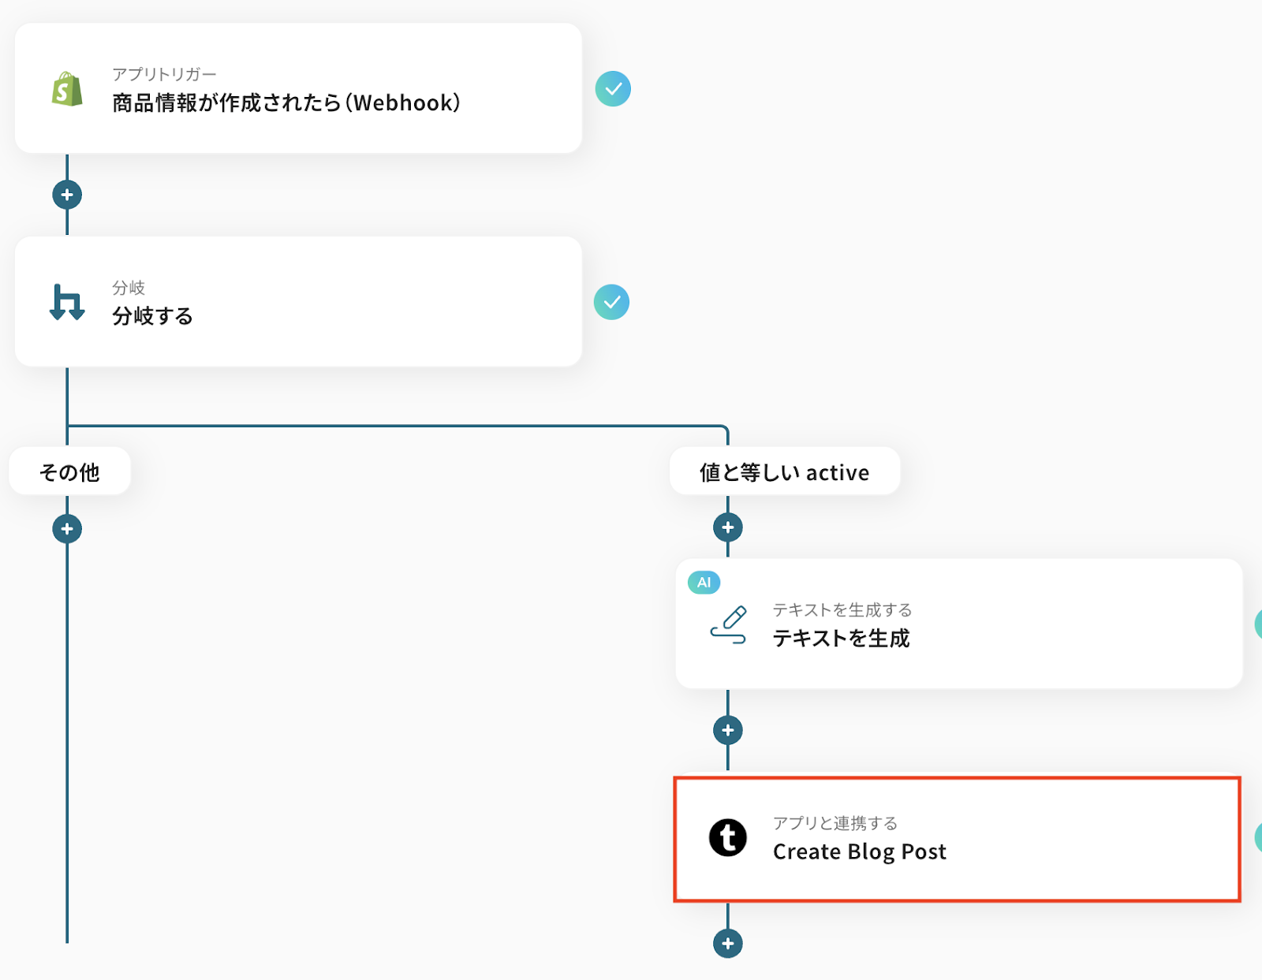
Task: Click the AI badge on text card
Action: pyautogui.click(x=704, y=583)
